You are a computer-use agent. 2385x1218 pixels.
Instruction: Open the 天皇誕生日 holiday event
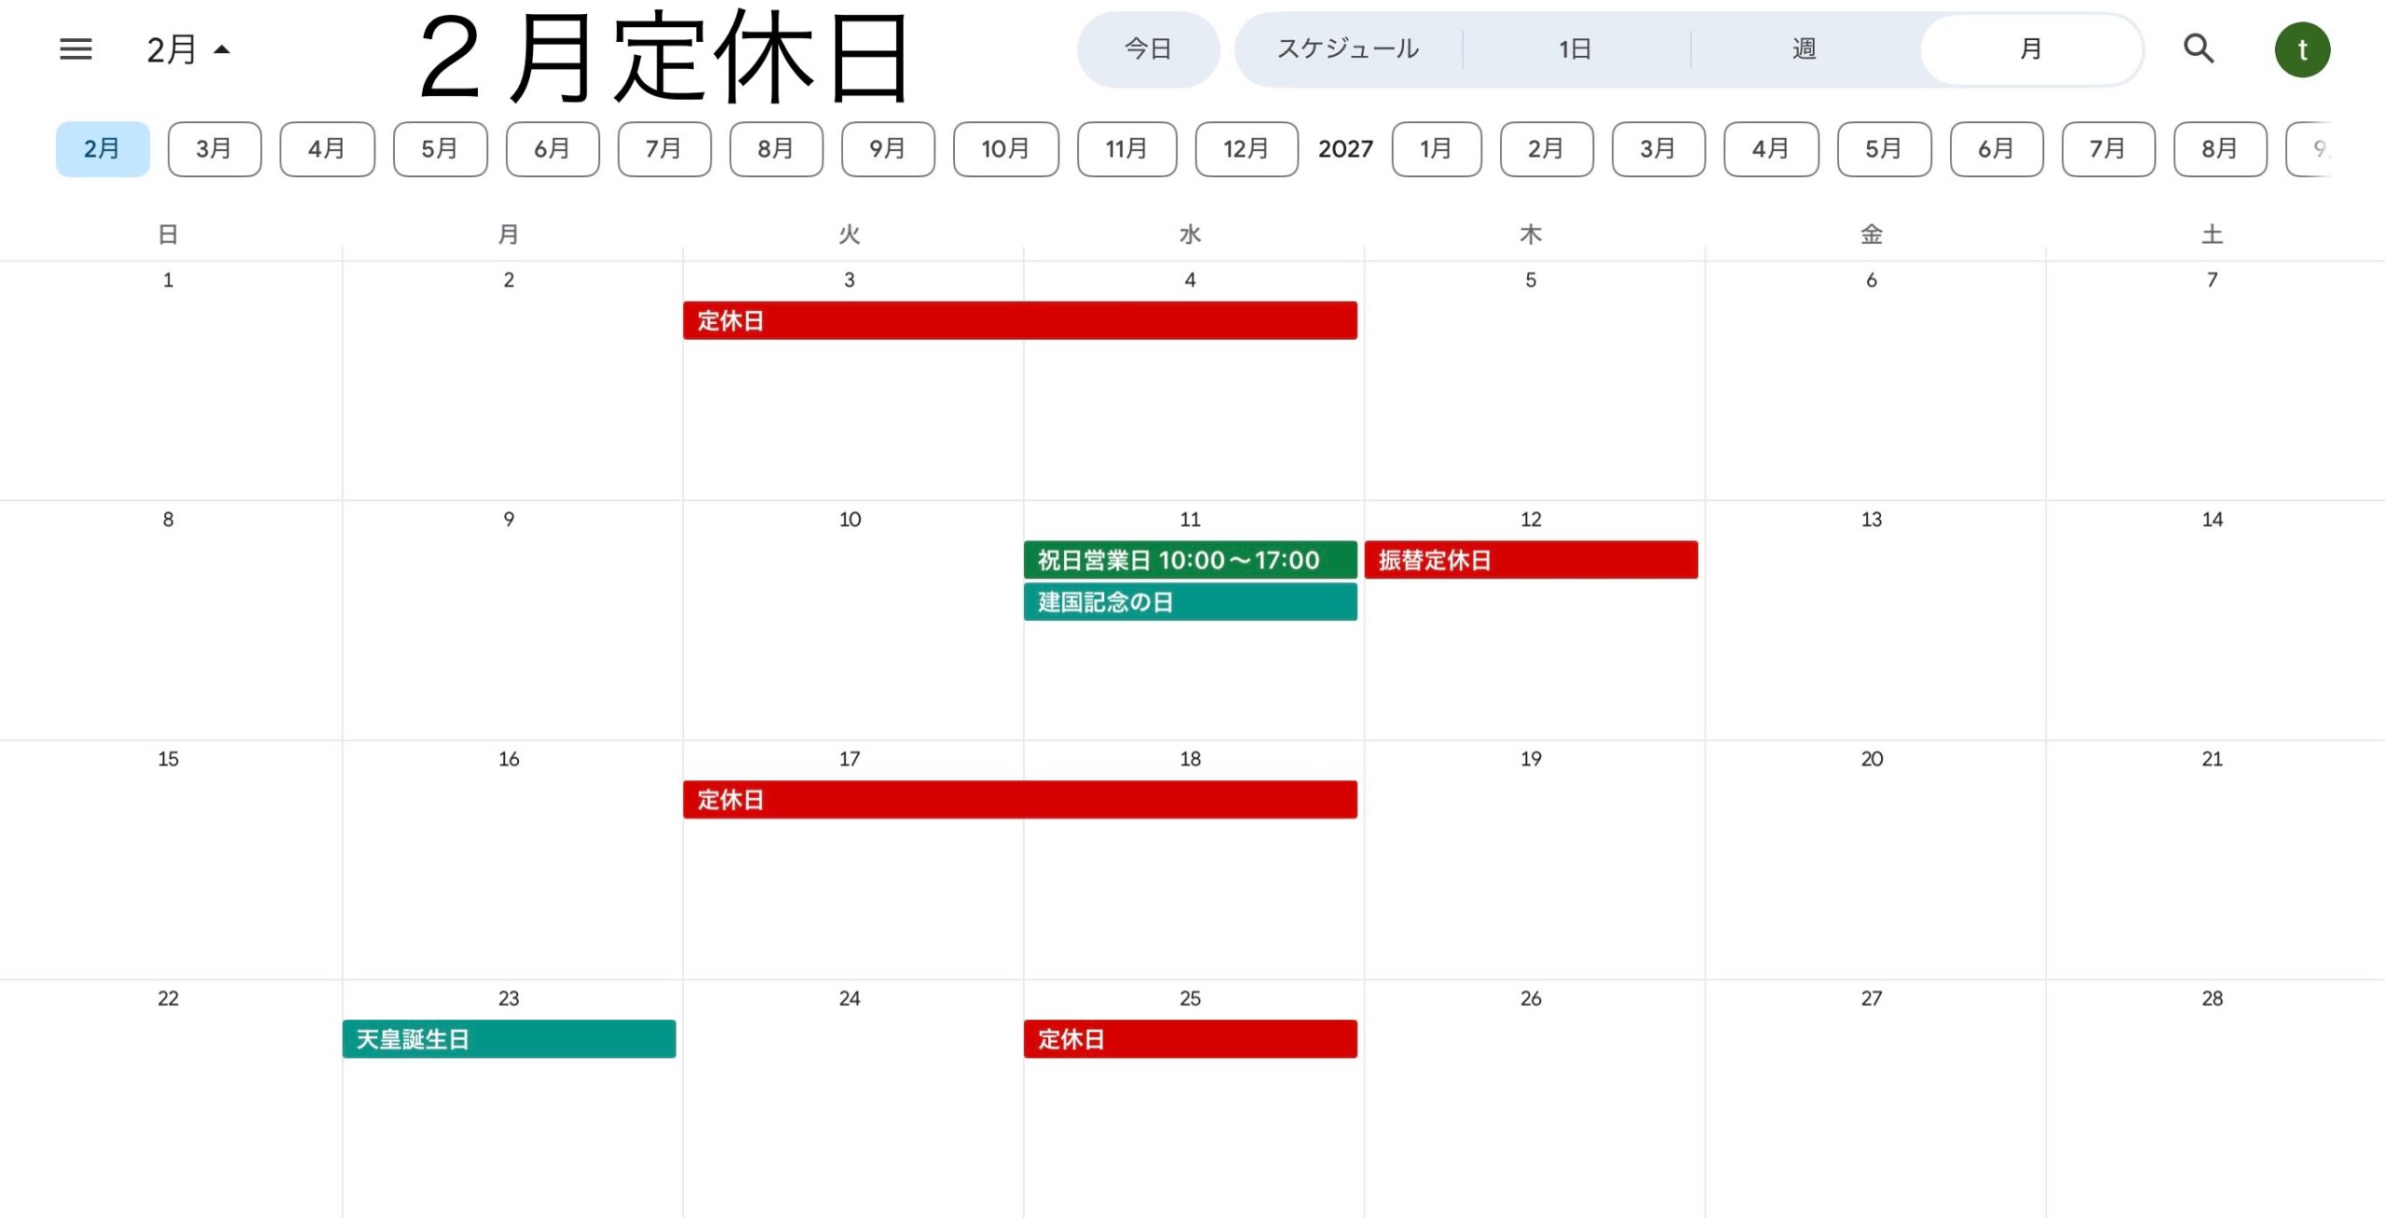pyautogui.click(x=509, y=1039)
